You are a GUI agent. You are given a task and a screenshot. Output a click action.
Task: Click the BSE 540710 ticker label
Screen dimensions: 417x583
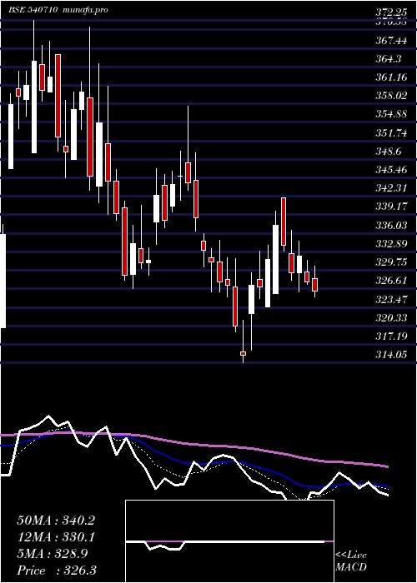(x=33, y=10)
